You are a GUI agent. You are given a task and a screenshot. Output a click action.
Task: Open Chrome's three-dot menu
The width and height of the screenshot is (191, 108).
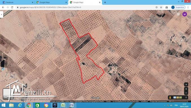click(x=188, y=7)
